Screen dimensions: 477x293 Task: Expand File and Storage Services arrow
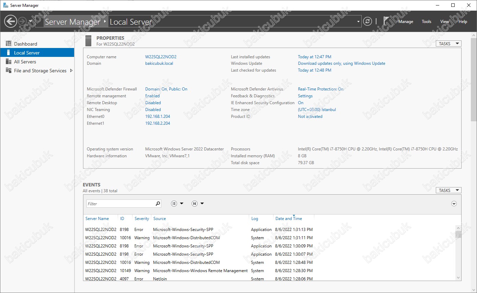click(x=71, y=71)
